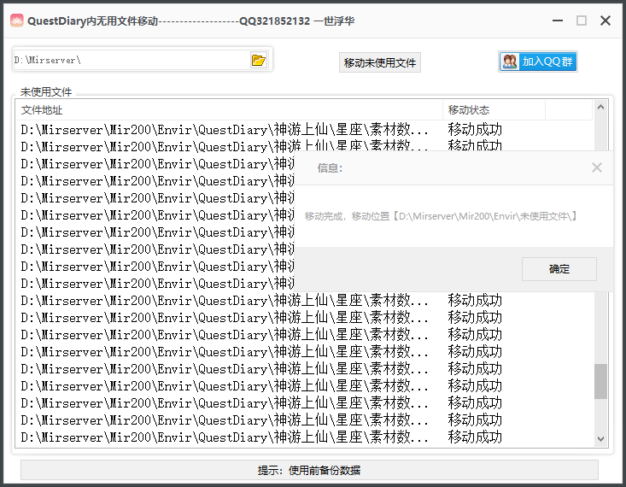Click the scrollbar down arrow of file list

tap(600, 439)
